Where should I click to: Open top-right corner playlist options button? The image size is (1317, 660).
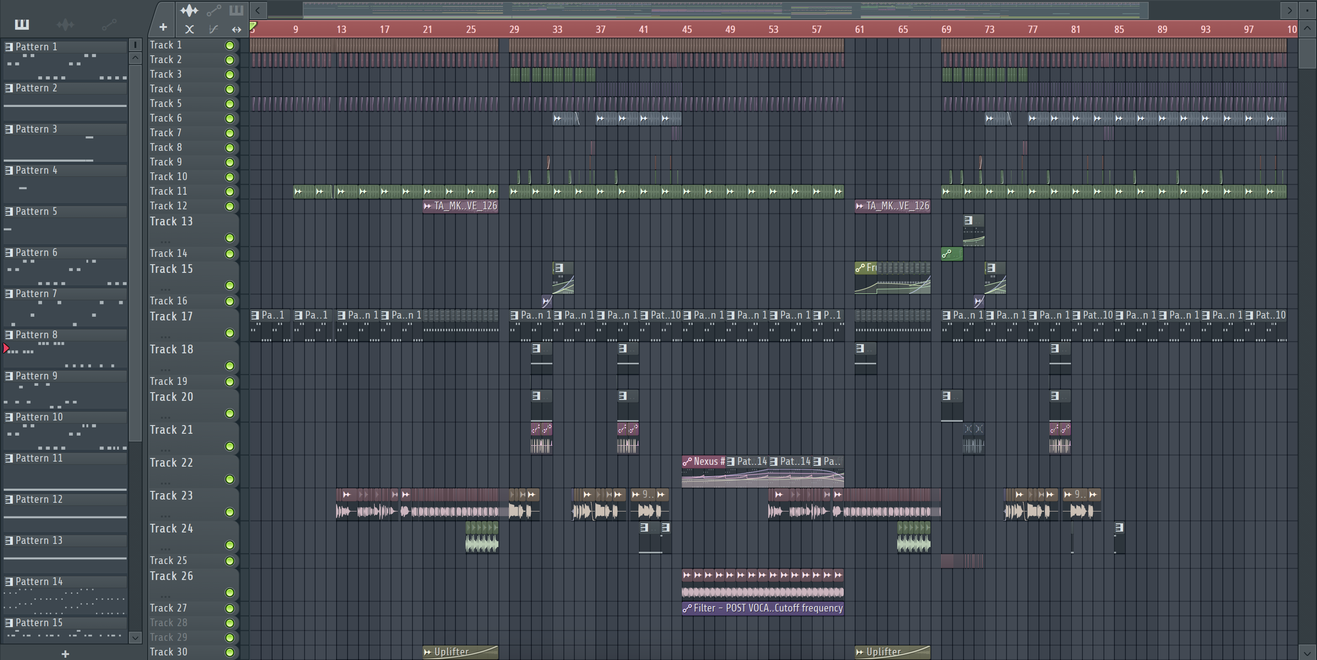coord(1307,10)
